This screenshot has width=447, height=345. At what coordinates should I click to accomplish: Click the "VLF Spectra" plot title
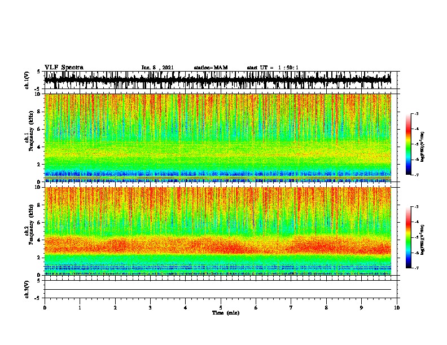(64, 68)
